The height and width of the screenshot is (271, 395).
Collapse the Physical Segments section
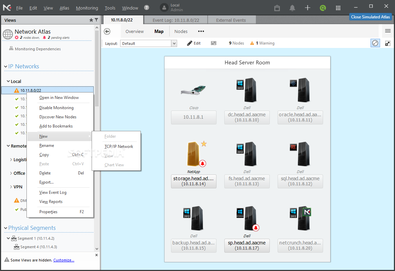click(x=5, y=228)
